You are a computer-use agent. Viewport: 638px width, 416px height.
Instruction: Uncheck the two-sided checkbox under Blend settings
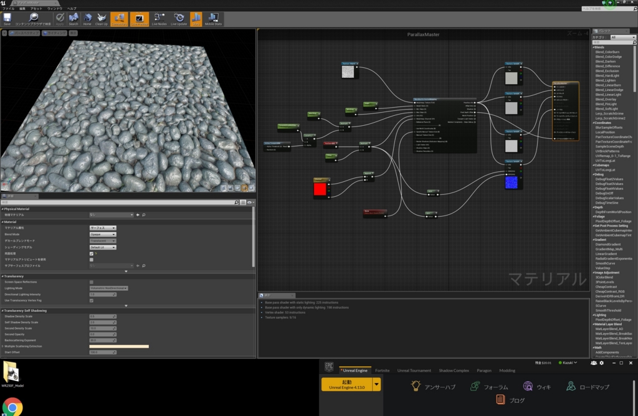[x=92, y=253]
